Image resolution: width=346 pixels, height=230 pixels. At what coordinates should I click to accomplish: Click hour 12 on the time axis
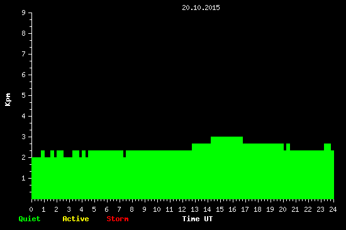[x=182, y=209]
